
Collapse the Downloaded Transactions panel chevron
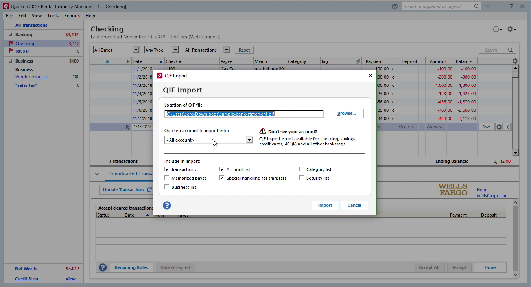[97, 174]
